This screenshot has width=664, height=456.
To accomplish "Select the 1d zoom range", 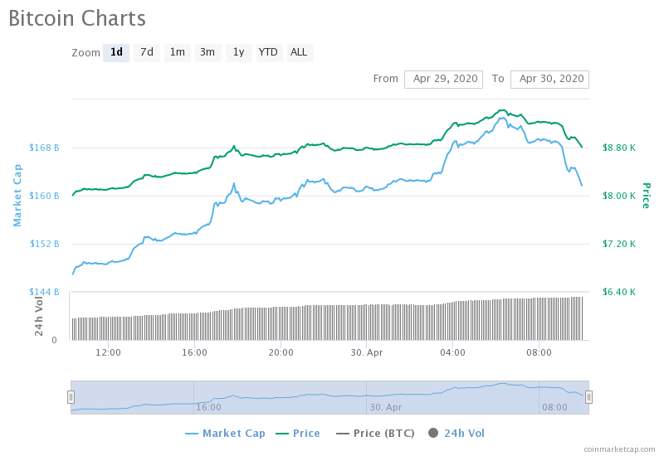I will (x=116, y=52).
